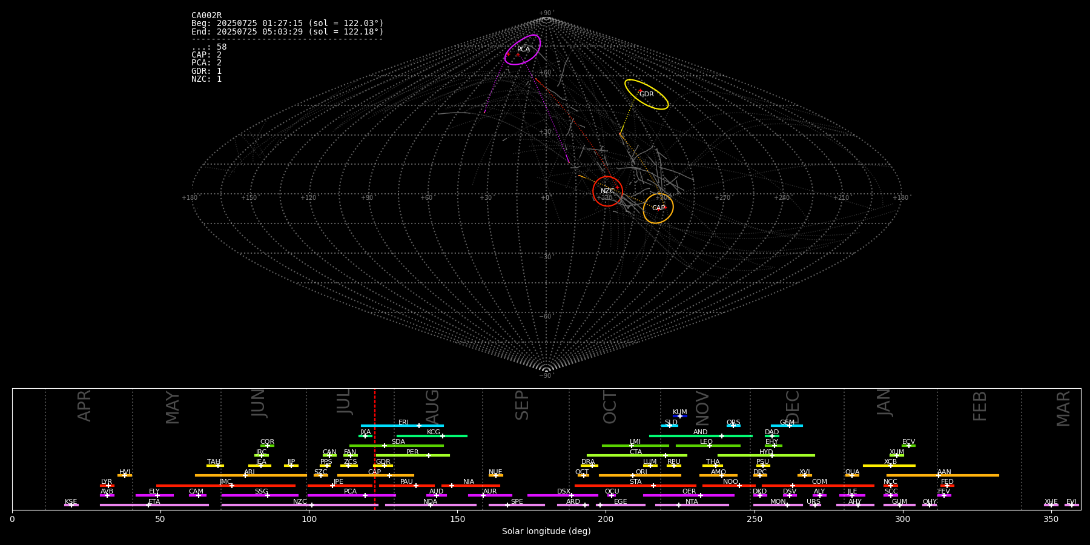Click the 'GDR: 1' legend entry
Image resolution: width=1090 pixels, height=545 pixels.
click(206, 71)
